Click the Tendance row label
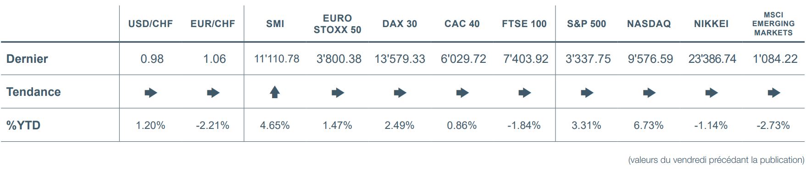The image size is (806, 178). point(33,92)
